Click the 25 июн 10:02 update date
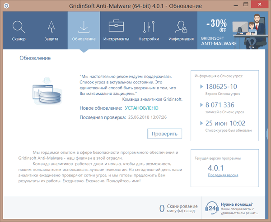This screenshot has height=222, width=271. pyautogui.click(x=225, y=123)
